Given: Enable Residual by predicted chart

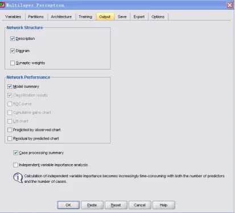Looking at the screenshot, I should tap(10, 138).
